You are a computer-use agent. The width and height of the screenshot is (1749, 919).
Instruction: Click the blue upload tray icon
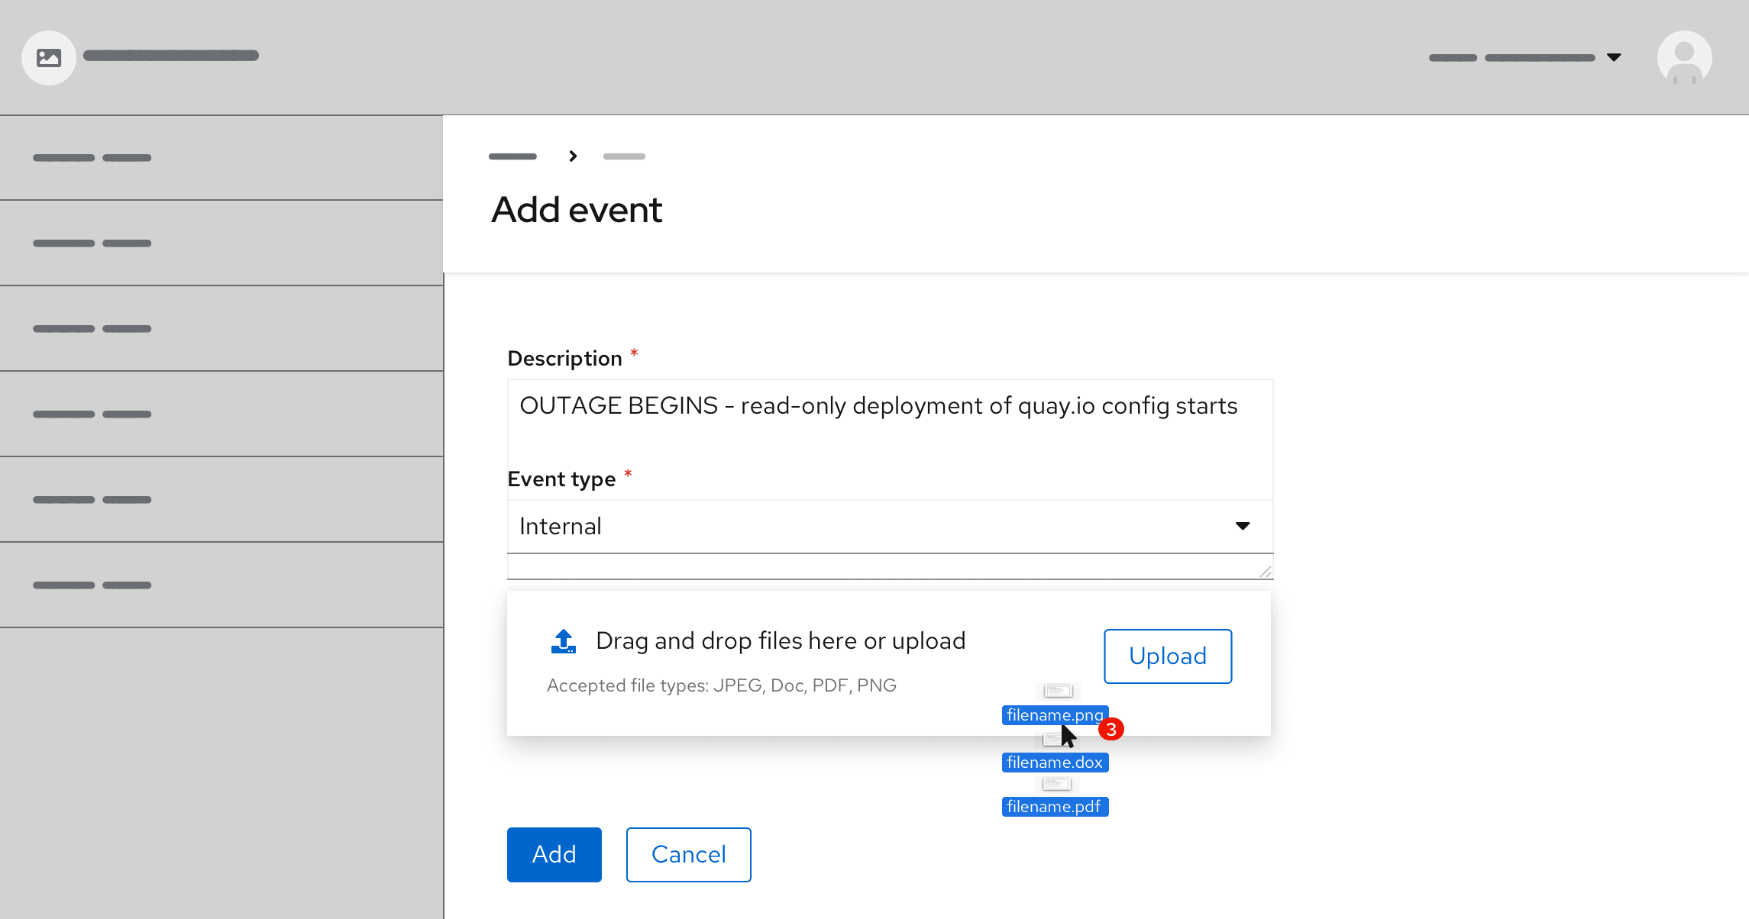(564, 641)
